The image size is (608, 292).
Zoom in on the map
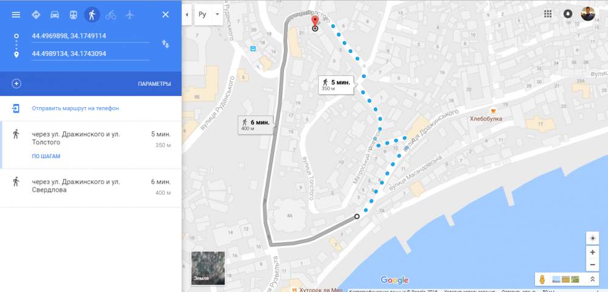(x=592, y=252)
